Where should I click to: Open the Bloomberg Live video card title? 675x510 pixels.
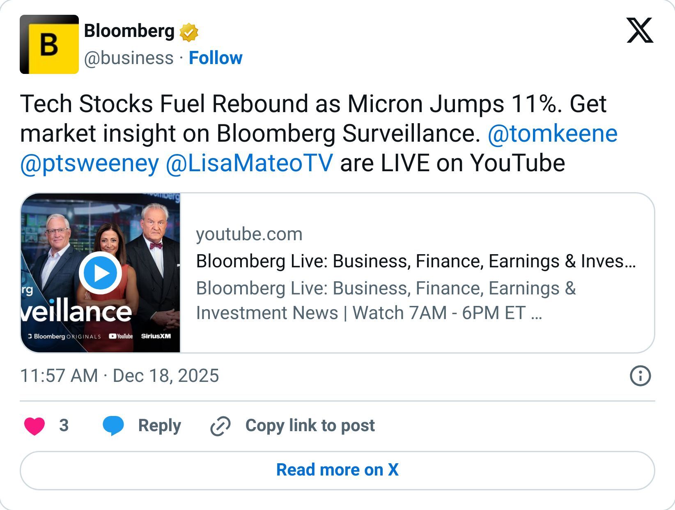(416, 261)
